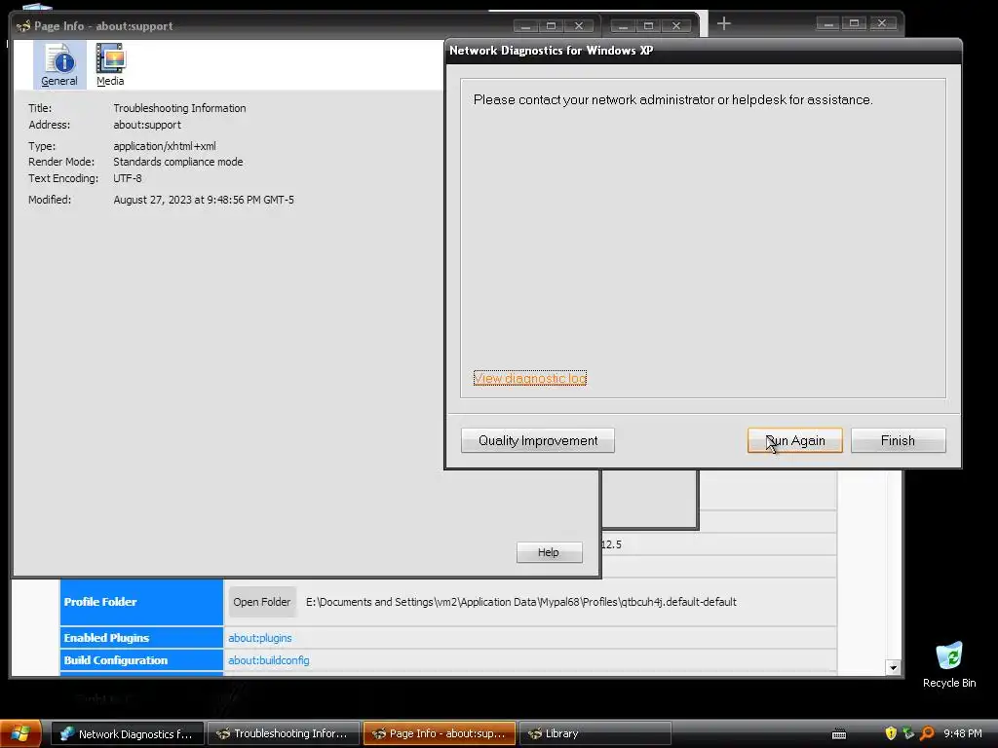998x748 pixels.
Task: Select the Troubleshooting Information title text
Action: coord(179,108)
